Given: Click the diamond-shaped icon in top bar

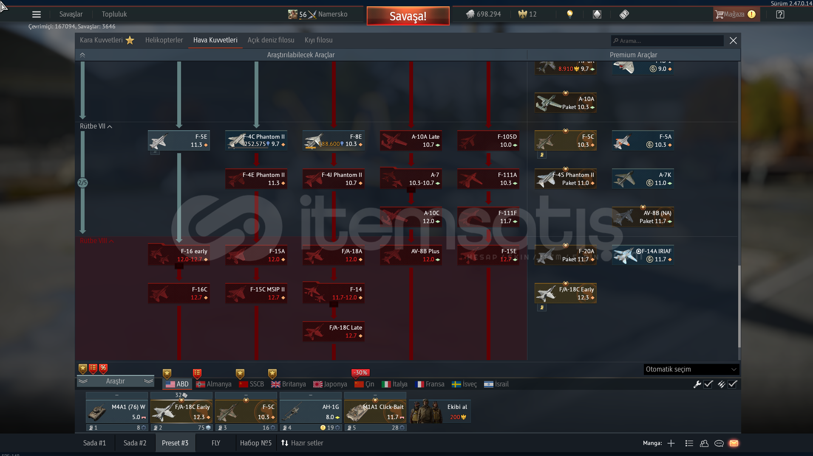Looking at the screenshot, I should (597, 14).
